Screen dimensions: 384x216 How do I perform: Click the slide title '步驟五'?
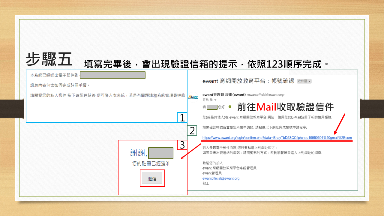[49, 59]
